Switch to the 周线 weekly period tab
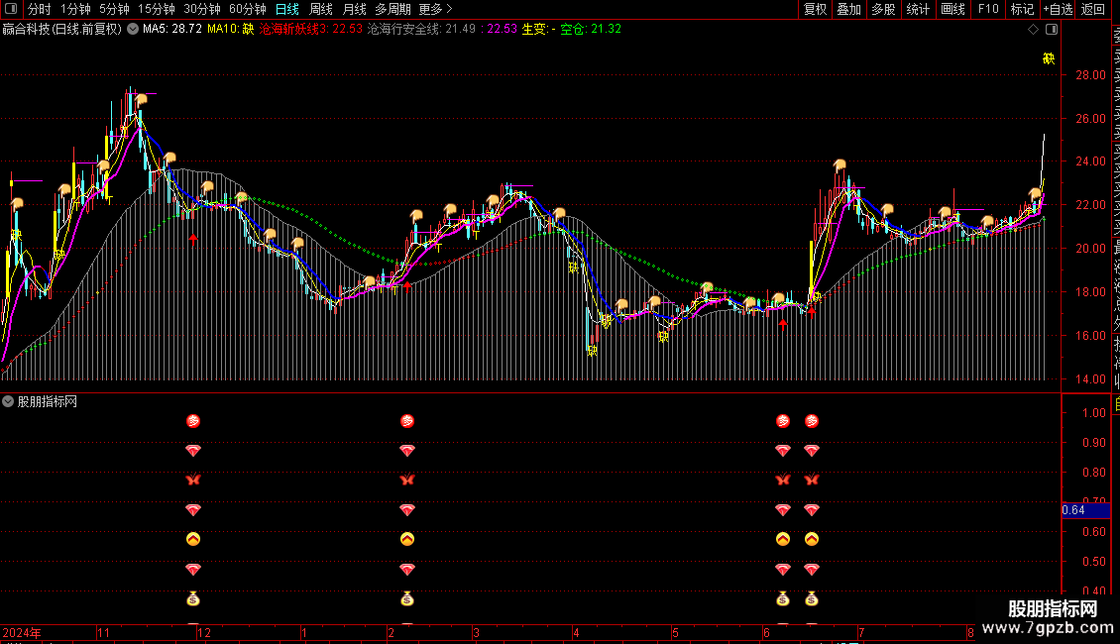The width and height of the screenshot is (1120, 644). [321, 9]
